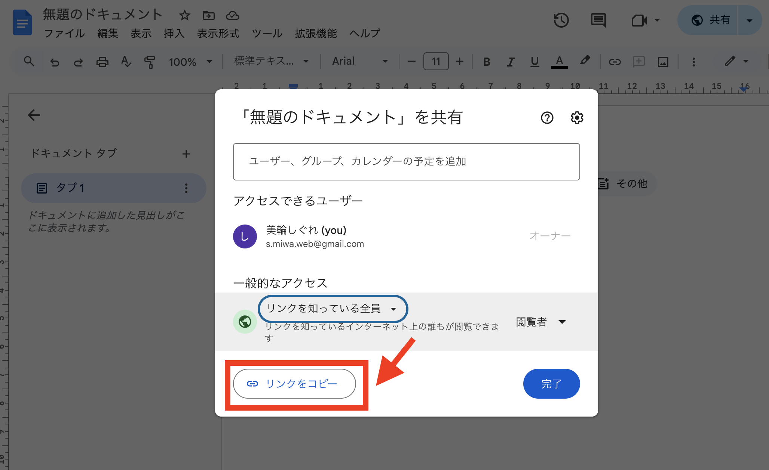Show comments panel icon

point(598,20)
